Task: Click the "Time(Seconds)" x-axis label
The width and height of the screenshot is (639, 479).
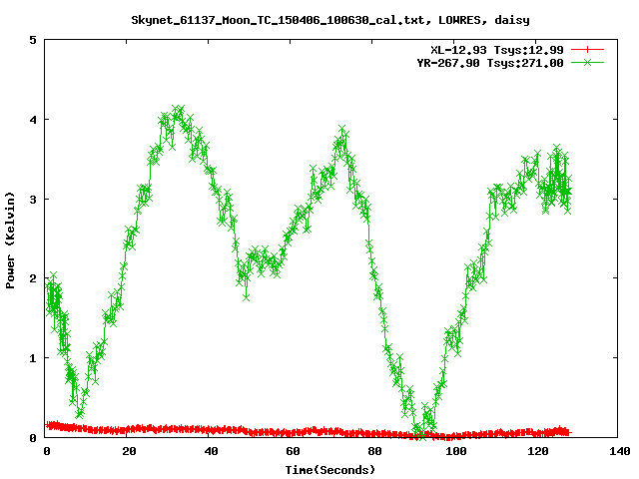Action: pos(331,468)
